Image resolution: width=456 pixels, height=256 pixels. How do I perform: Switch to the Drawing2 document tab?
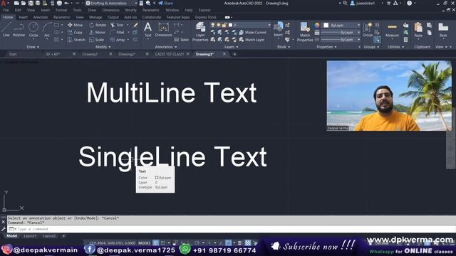click(x=127, y=54)
